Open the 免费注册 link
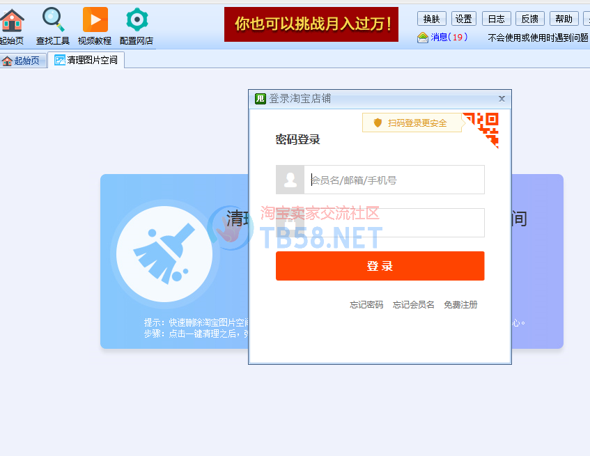Viewport: 590px width, 456px height. tap(460, 304)
